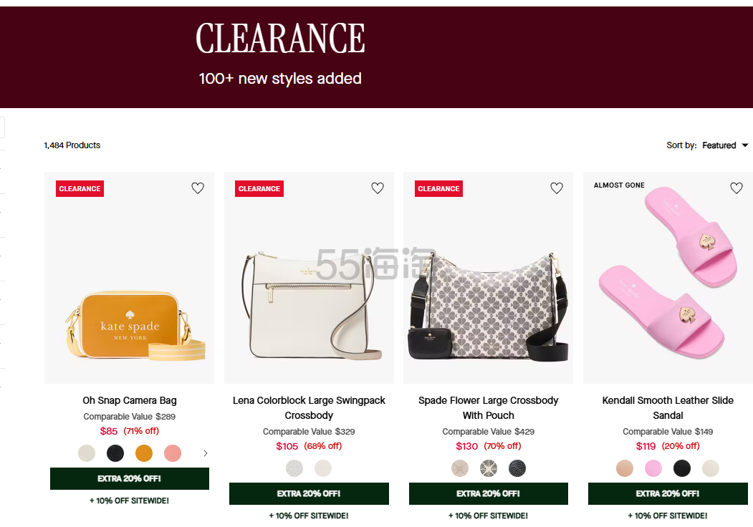The width and height of the screenshot is (753, 527).
Task: Select tan swatch for Kendall Slide Sandal
Action: 625,468
